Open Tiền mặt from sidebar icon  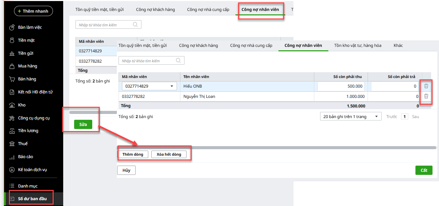click(12, 40)
